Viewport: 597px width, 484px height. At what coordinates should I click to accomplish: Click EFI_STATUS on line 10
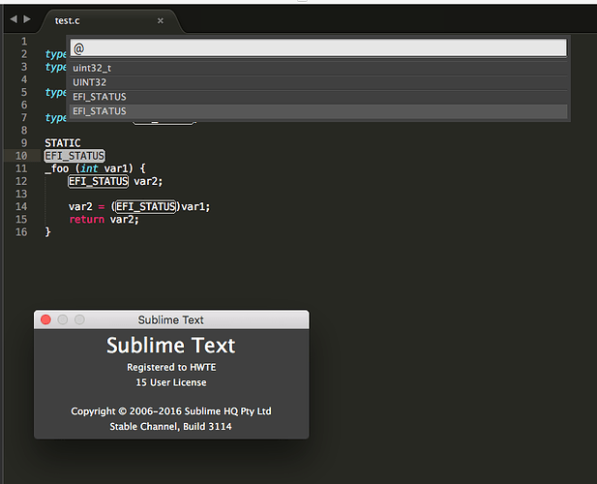pos(75,156)
